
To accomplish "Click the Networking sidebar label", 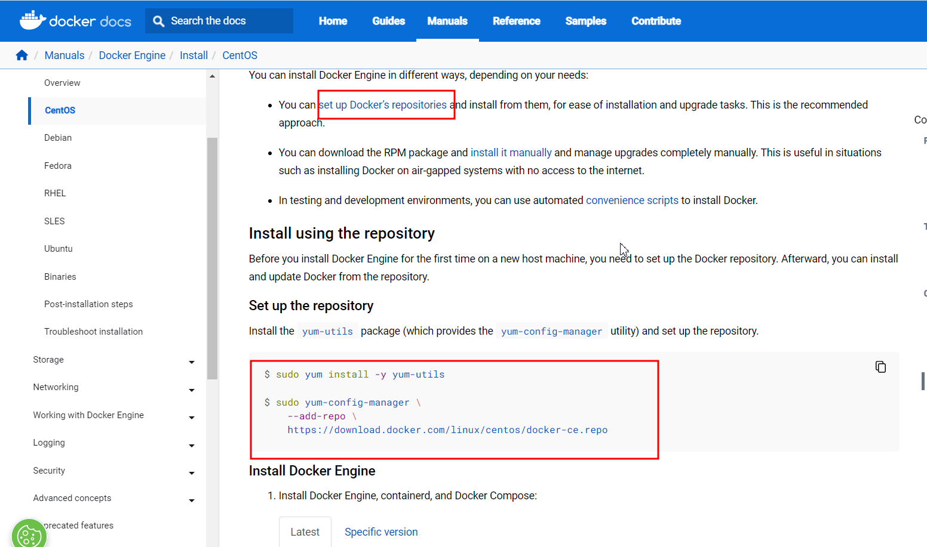I will pos(56,387).
